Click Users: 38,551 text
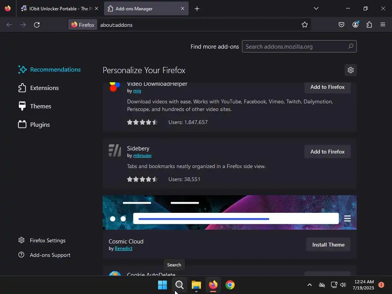Viewport: 392px width, 294px height. point(184,179)
